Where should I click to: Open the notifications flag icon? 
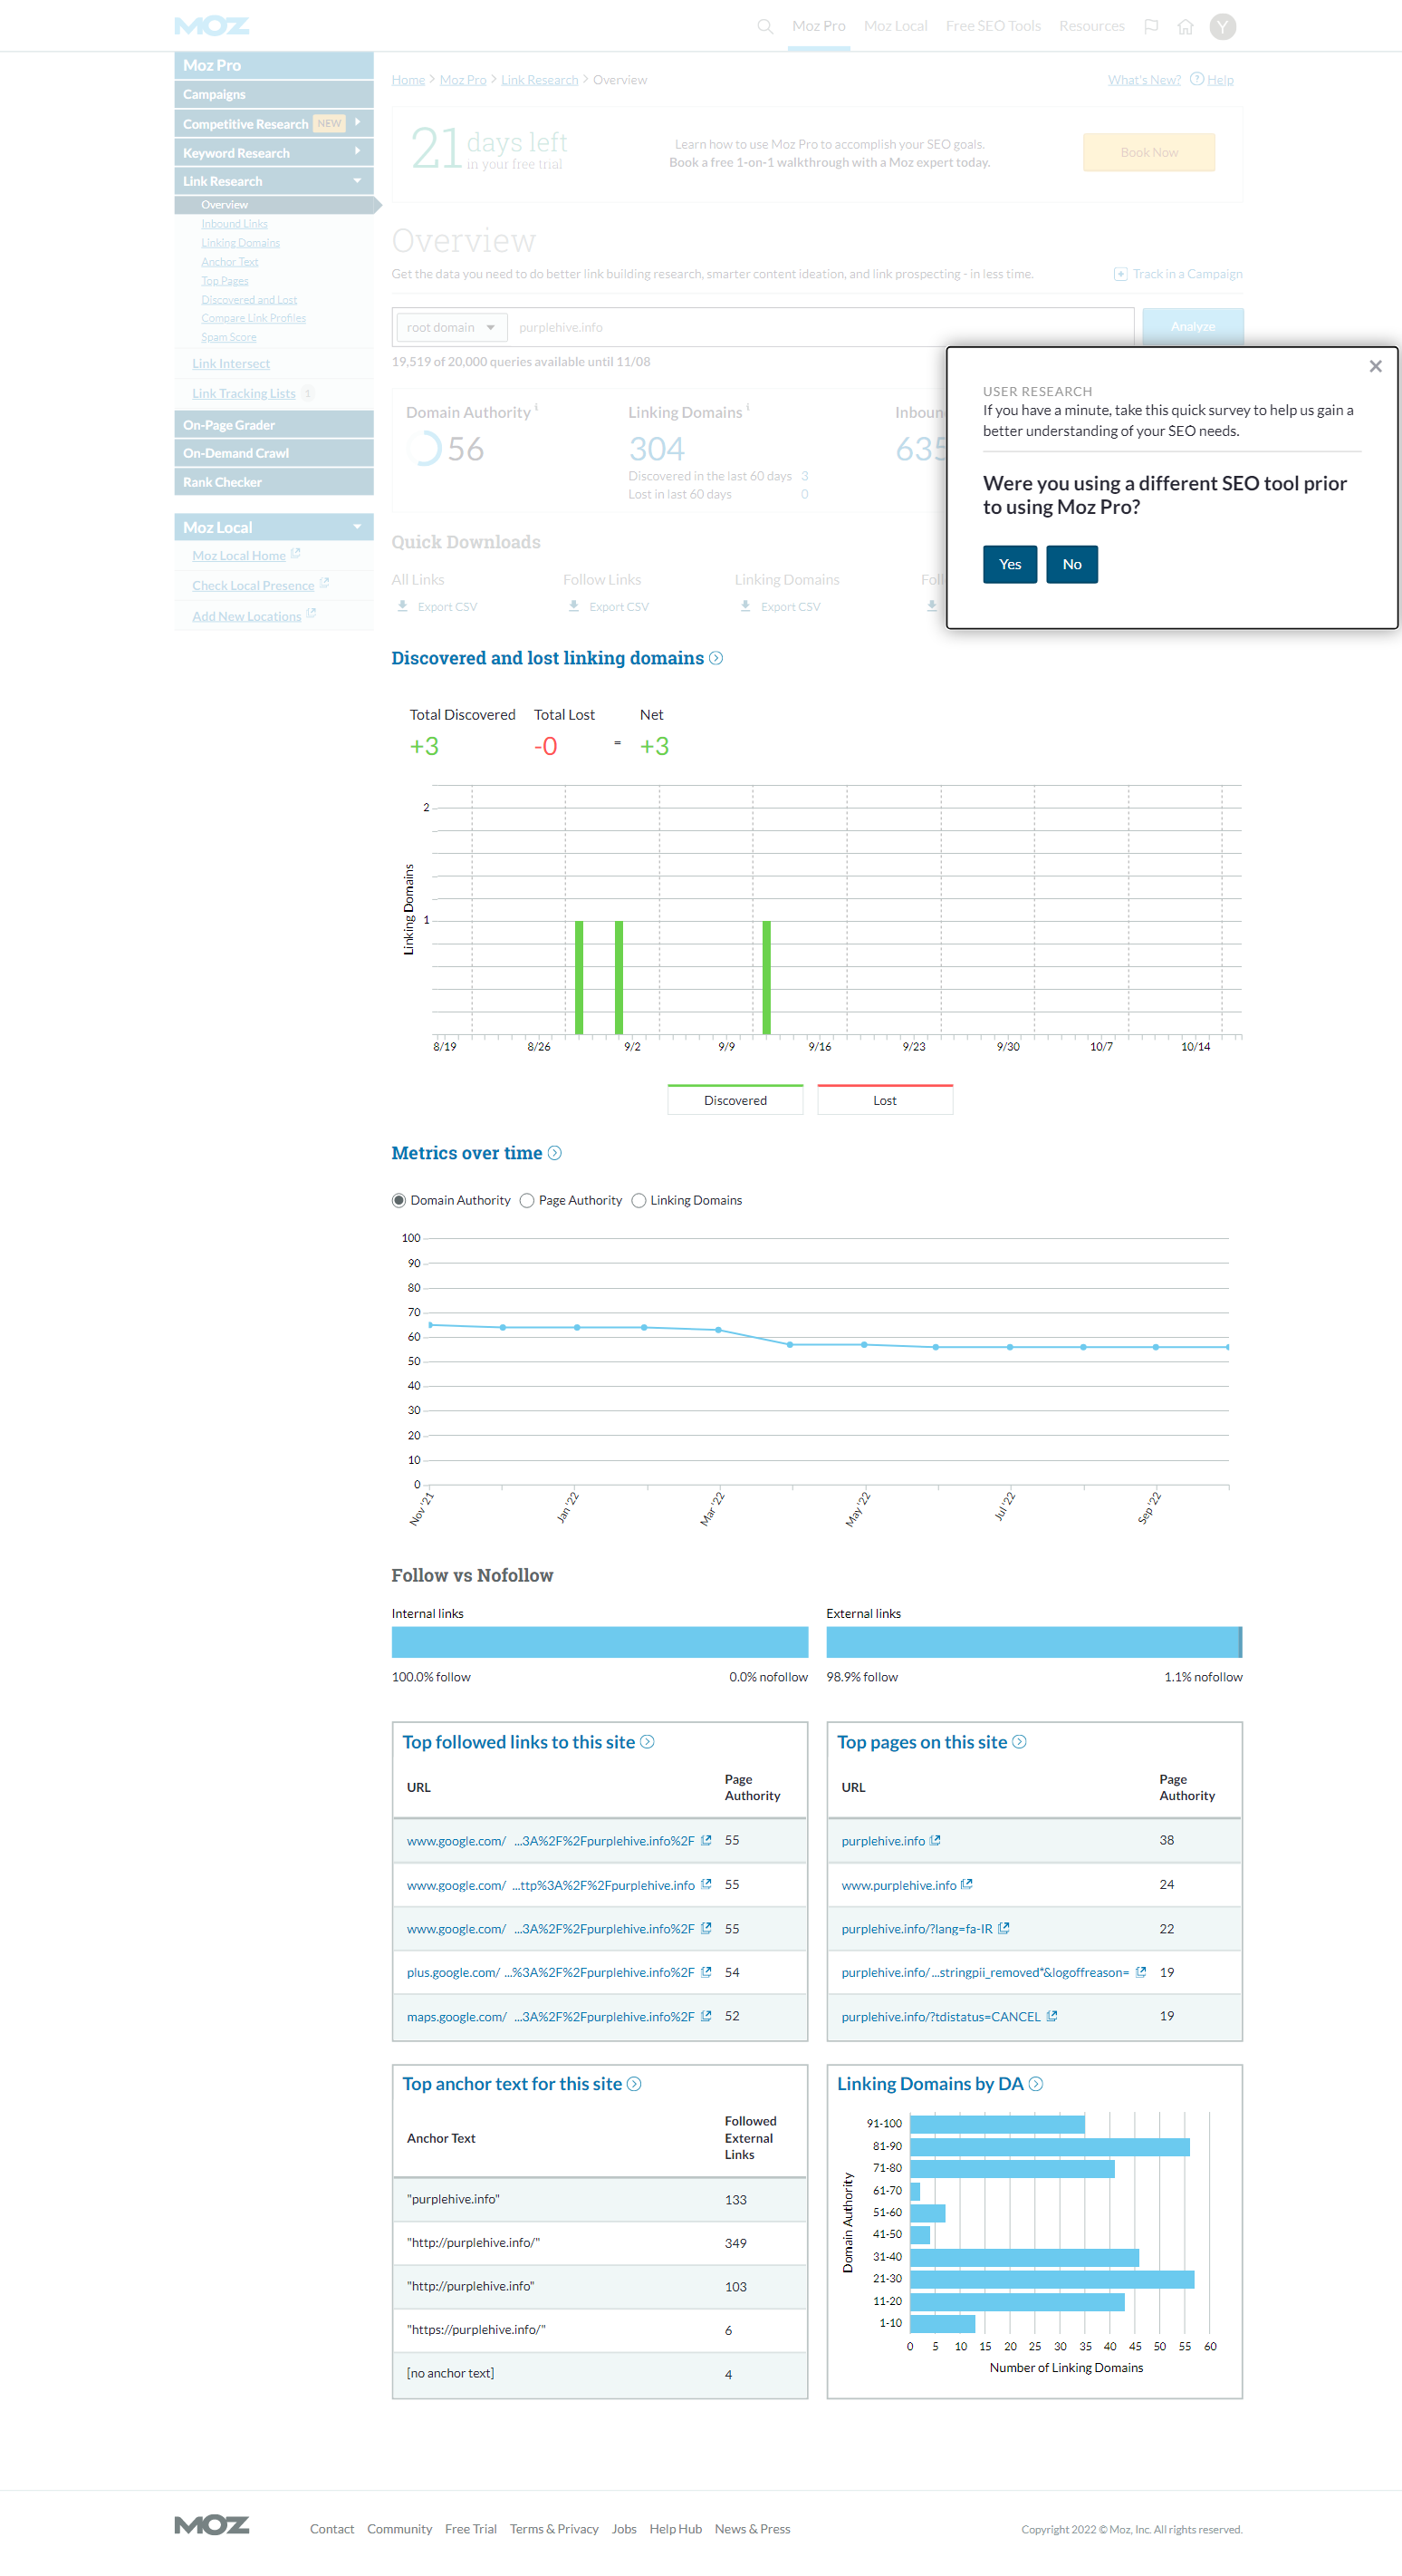click(1151, 27)
